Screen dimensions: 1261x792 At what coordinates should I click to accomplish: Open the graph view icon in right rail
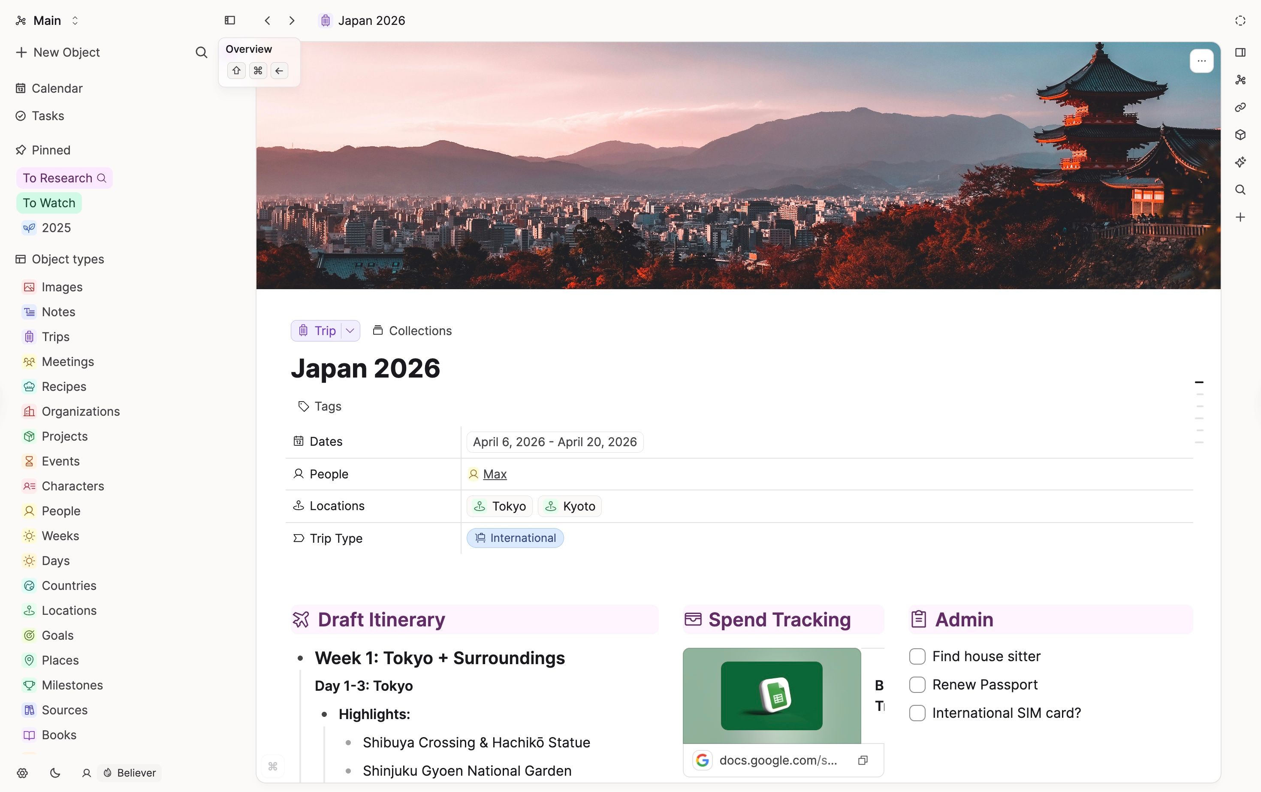1240,80
